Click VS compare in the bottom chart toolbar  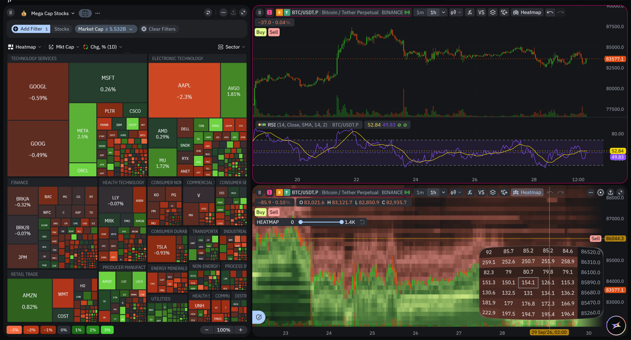pos(481,192)
